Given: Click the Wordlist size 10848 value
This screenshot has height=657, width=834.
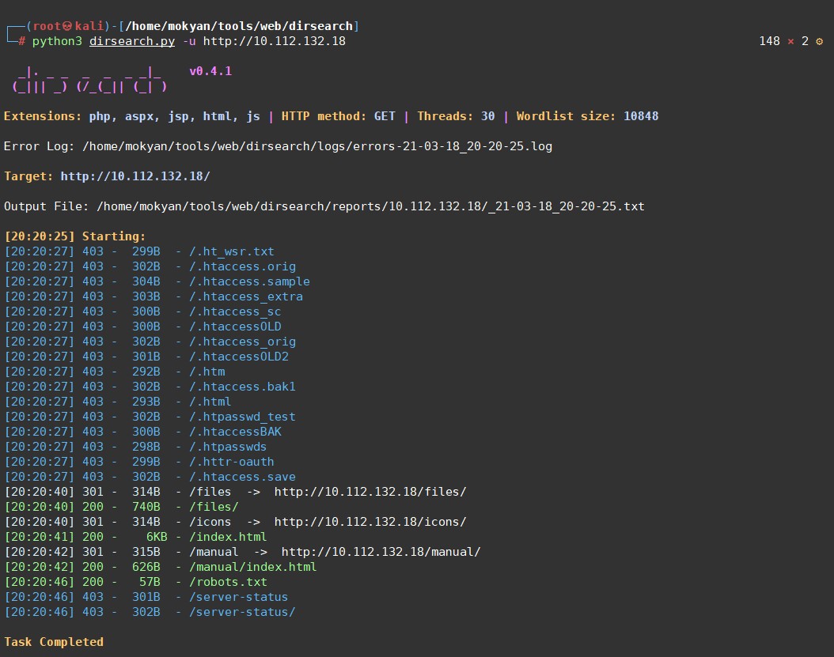Looking at the screenshot, I should 641,116.
